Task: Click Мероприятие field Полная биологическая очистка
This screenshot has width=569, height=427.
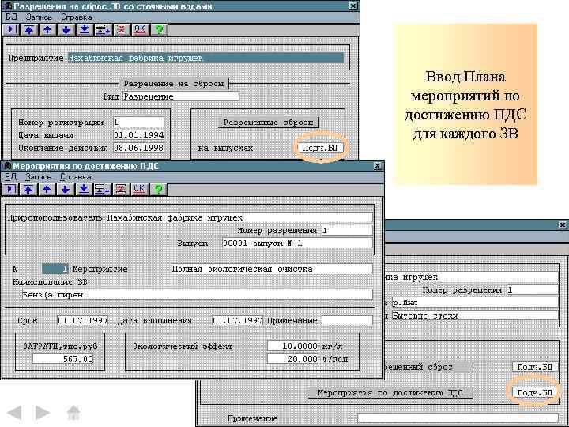Action: pyautogui.click(x=271, y=269)
